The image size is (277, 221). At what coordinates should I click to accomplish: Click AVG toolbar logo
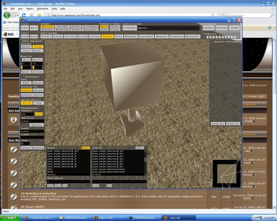tap(9, 34)
